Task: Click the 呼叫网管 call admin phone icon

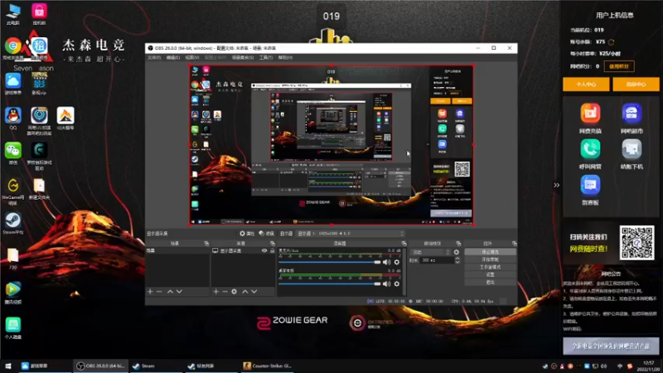Action: pyautogui.click(x=590, y=149)
